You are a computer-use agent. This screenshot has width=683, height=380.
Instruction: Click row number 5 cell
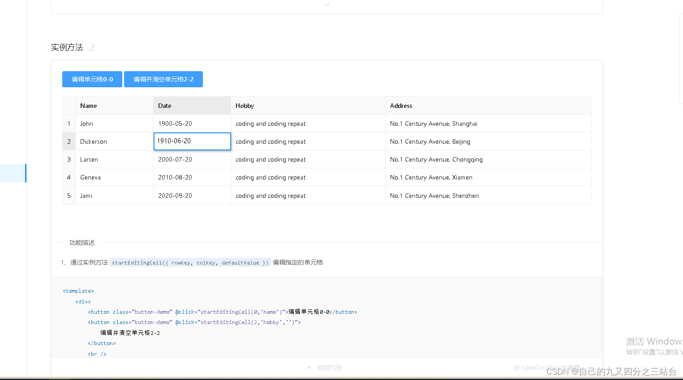click(x=69, y=196)
